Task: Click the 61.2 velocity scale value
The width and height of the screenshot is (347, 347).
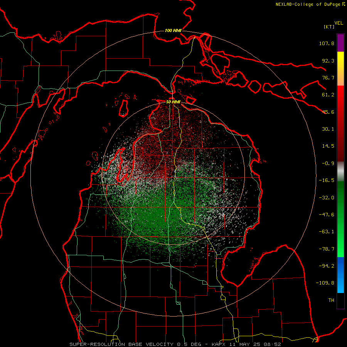Action: click(x=328, y=95)
